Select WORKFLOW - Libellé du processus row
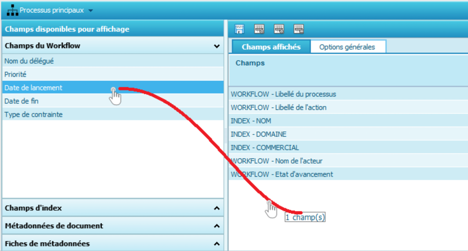Screen dimensions: 468x251 [283, 94]
